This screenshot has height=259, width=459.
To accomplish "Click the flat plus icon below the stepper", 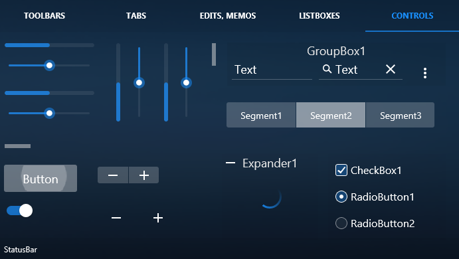I will tap(158, 218).
